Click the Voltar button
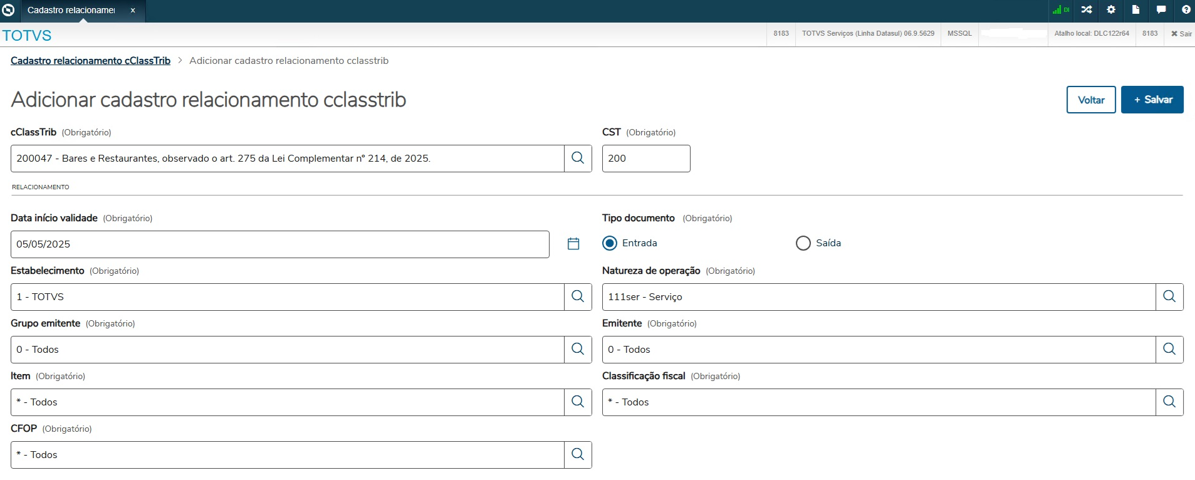This screenshot has height=480, width=1195. point(1090,100)
